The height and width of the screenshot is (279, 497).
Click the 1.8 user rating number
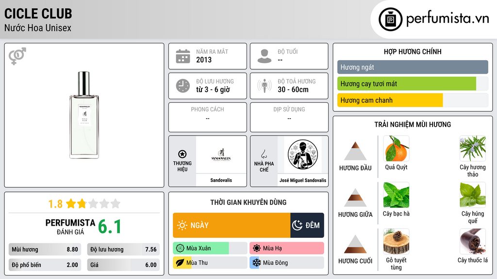(55, 204)
